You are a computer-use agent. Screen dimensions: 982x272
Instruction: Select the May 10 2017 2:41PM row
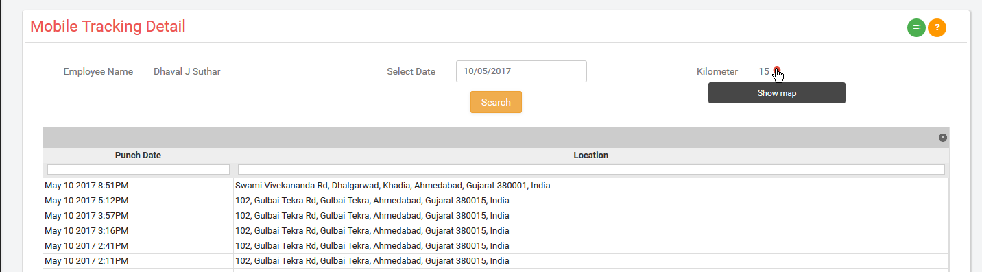(496, 246)
